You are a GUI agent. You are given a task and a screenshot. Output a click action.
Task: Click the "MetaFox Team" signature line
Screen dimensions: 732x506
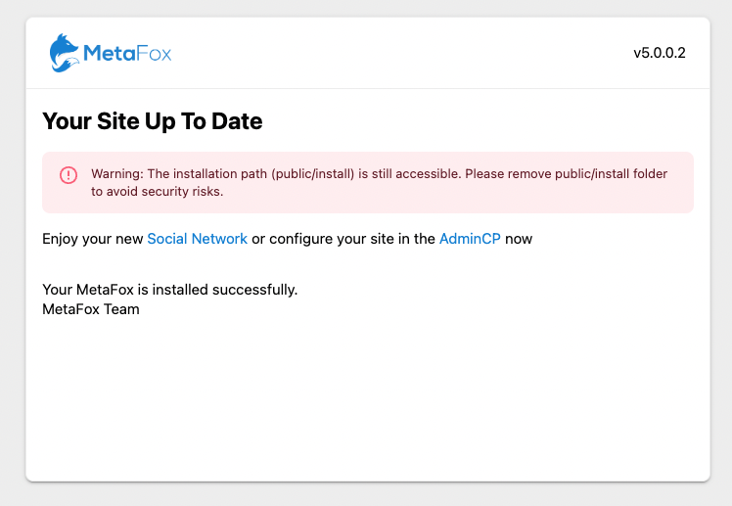coord(91,309)
